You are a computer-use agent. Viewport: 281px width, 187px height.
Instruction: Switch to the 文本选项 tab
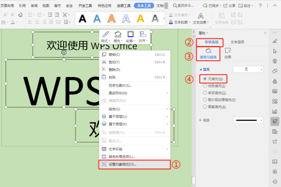pyautogui.click(x=237, y=42)
